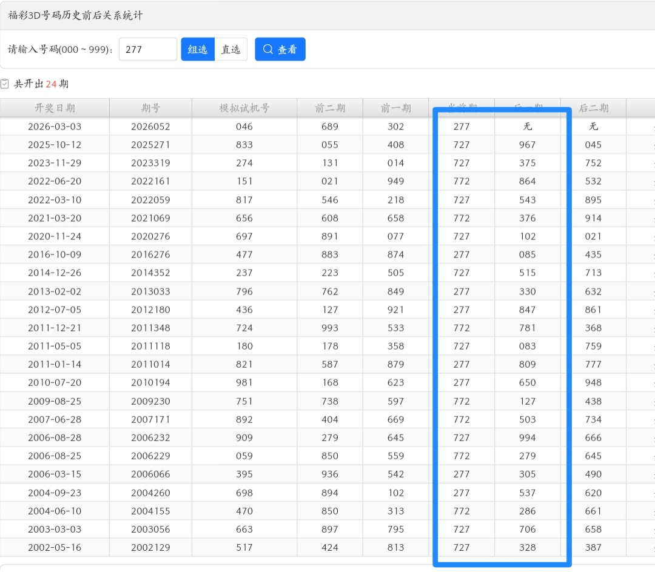Click the 开奖日期 column header
Viewport: 655px width, 572px height.
[55, 108]
